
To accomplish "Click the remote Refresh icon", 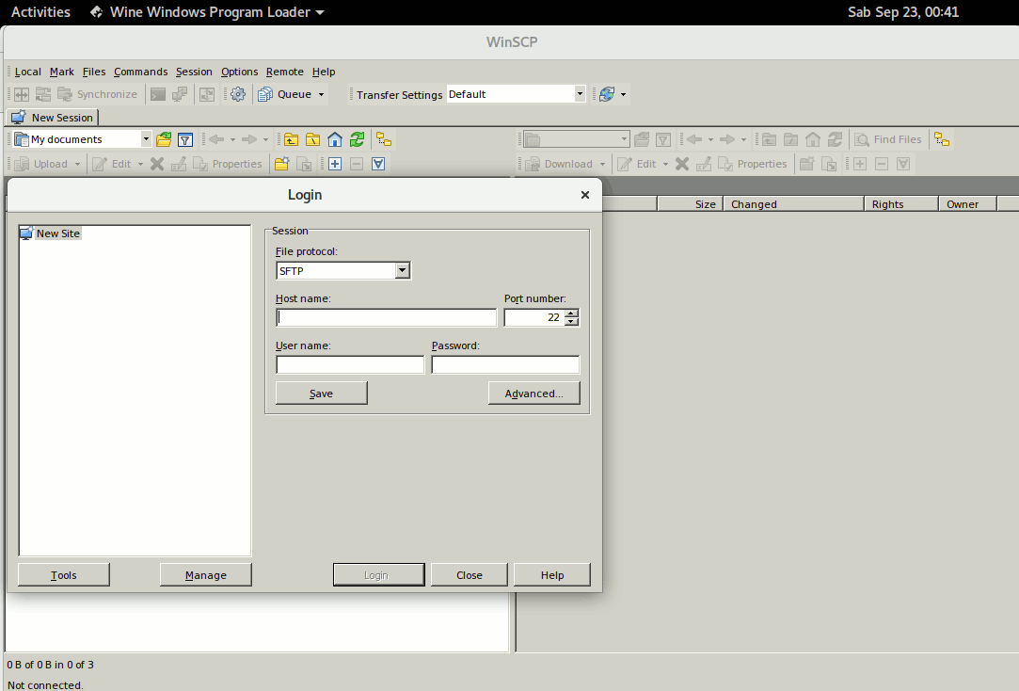I will pyautogui.click(x=835, y=139).
